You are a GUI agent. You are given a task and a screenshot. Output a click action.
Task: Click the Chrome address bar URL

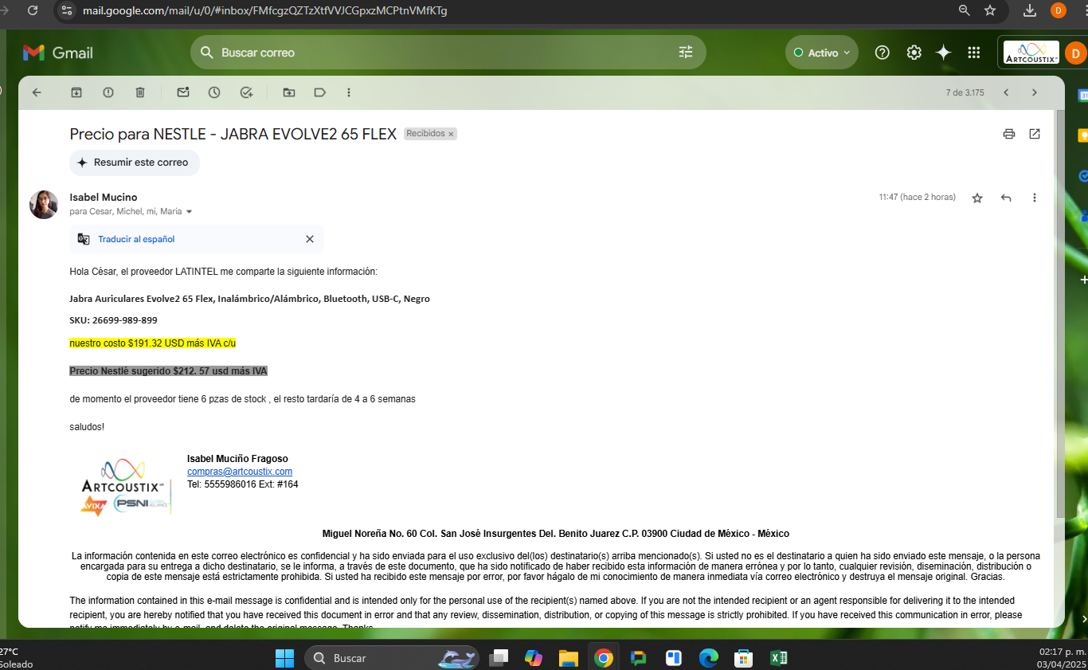coord(265,10)
